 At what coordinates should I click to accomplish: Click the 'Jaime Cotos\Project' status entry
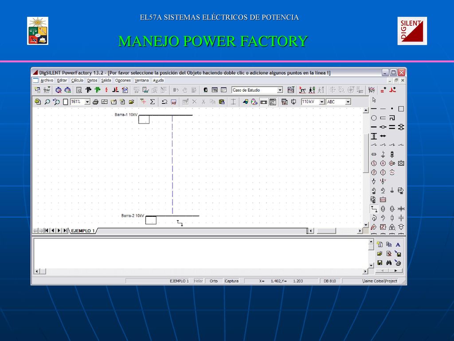pyautogui.click(x=380, y=281)
